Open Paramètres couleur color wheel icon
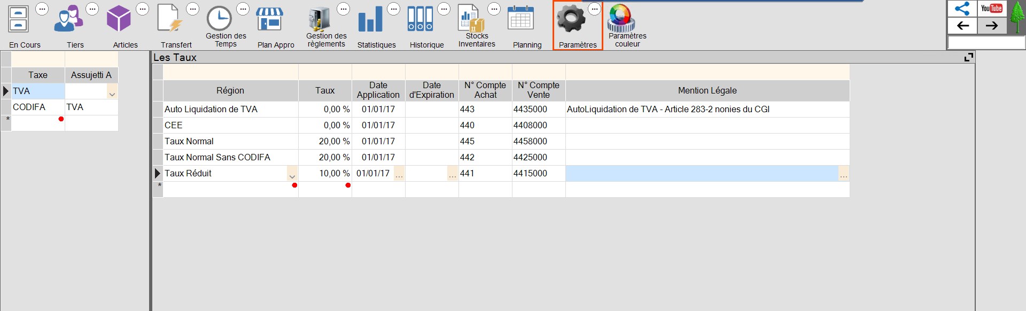Viewport: 1026px width, 311px height. [621, 18]
